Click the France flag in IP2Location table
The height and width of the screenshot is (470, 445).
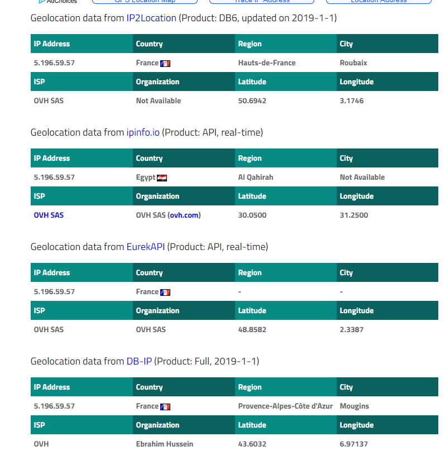(165, 64)
